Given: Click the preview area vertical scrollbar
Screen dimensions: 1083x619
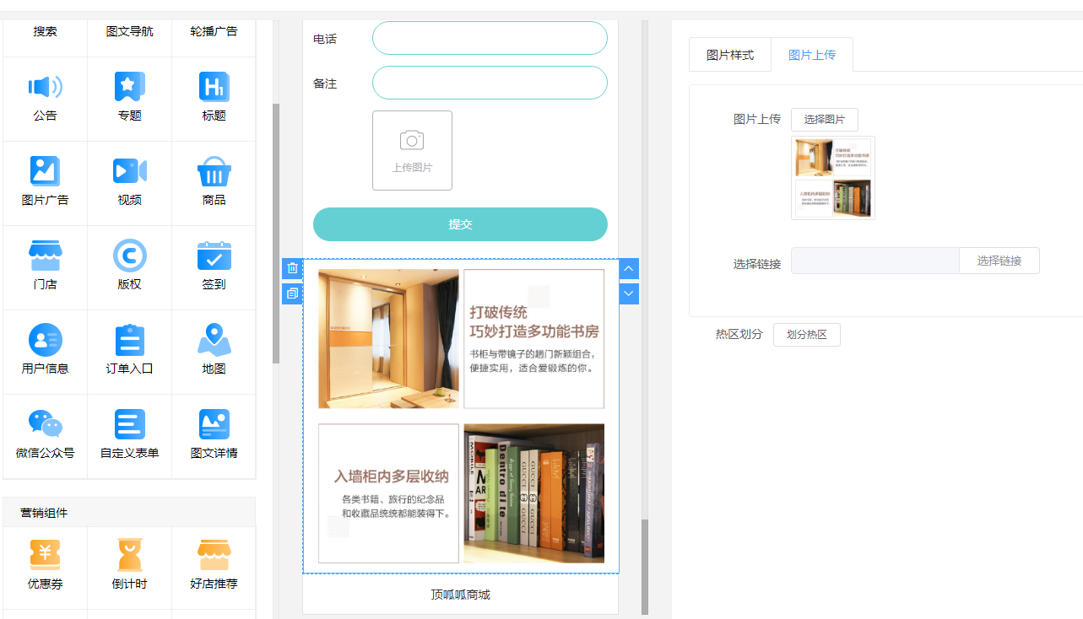Looking at the screenshot, I should click(645, 567).
